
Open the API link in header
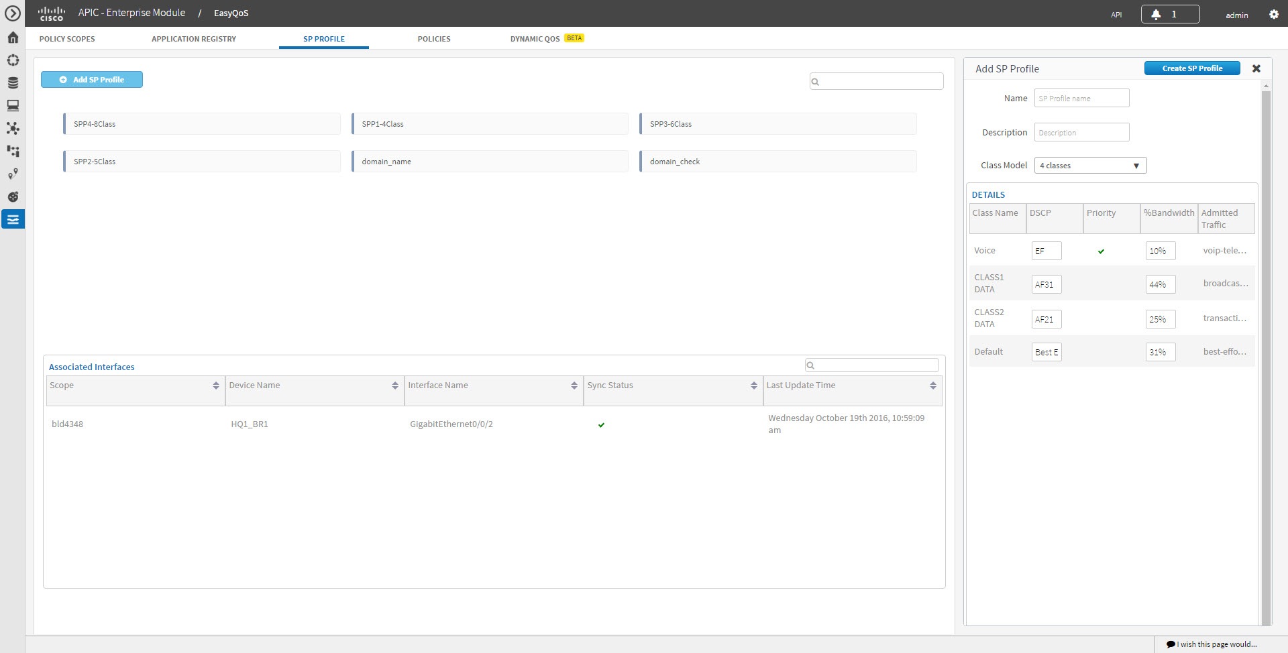1116,15
